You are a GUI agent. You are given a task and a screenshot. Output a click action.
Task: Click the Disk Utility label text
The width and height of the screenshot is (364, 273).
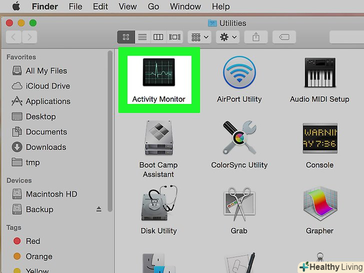[x=159, y=231]
